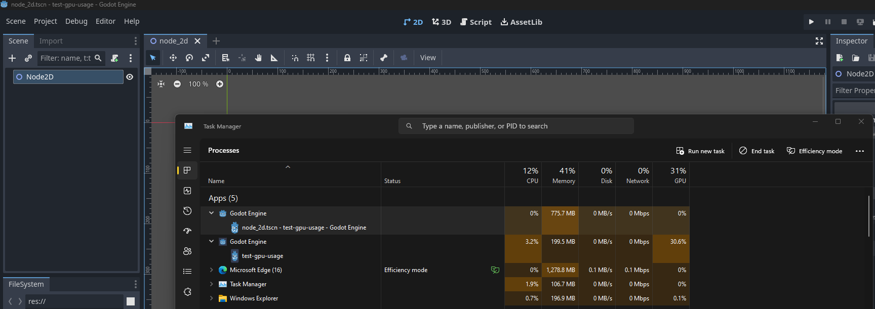Collapse the second Godot Engine process group
The height and width of the screenshot is (309, 875).
(211, 241)
